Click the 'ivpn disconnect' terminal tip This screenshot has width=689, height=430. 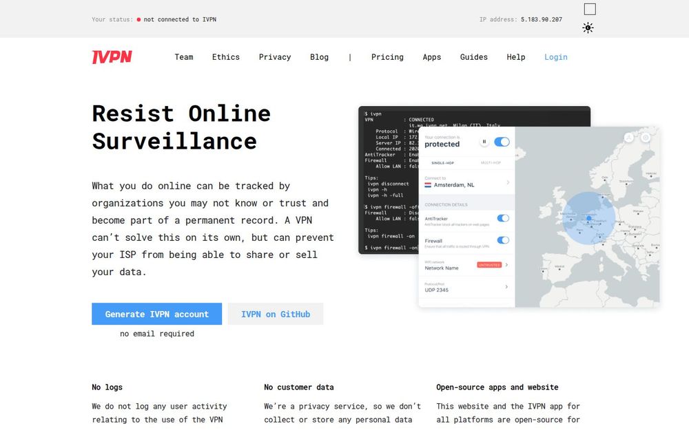click(388, 184)
